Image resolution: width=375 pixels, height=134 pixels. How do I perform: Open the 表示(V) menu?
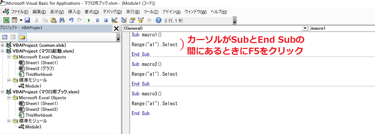(57, 12)
